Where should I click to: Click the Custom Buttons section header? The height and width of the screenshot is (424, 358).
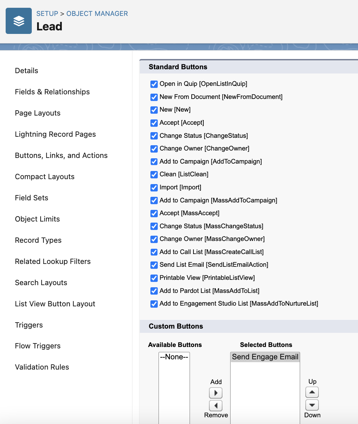(176, 326)
